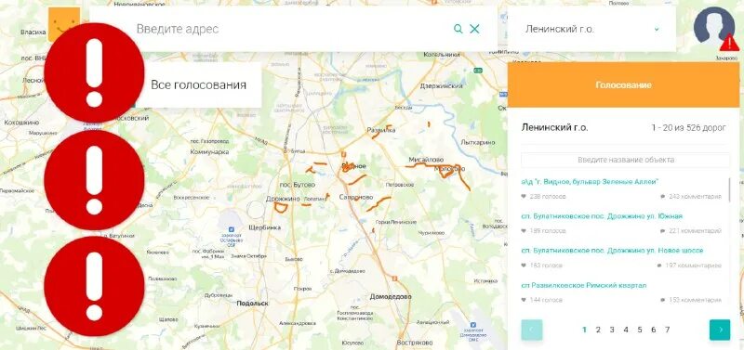Click пос. Бутово label on map
Screen dimensions: 744x350
point(298,184)
